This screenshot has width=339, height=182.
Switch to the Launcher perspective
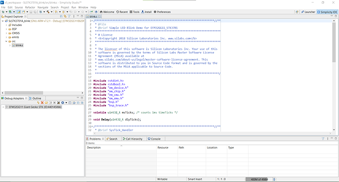click(x=308, y=12)
